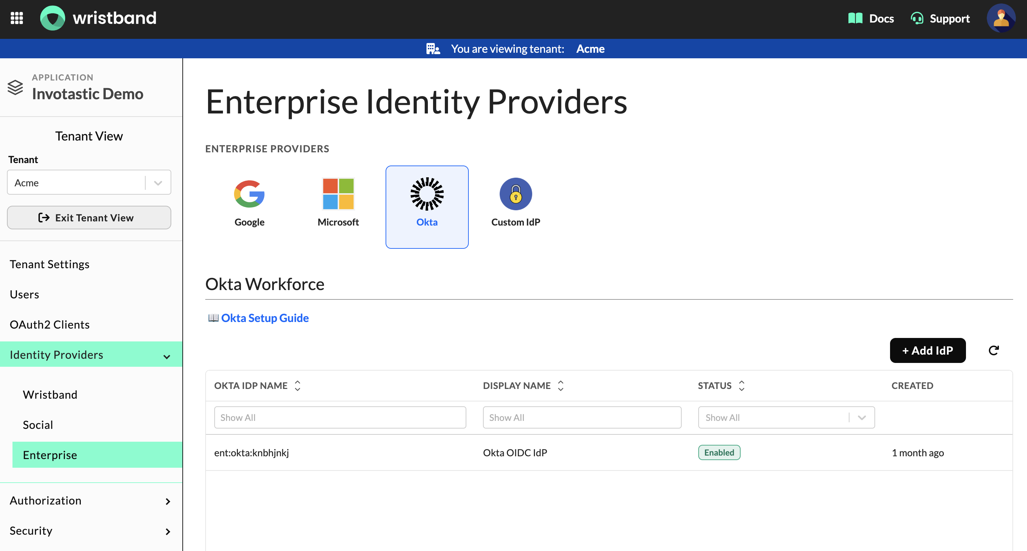Expand the Security section
The width and height of the screenshot is (1027, 551).
[x=91, y=531]
